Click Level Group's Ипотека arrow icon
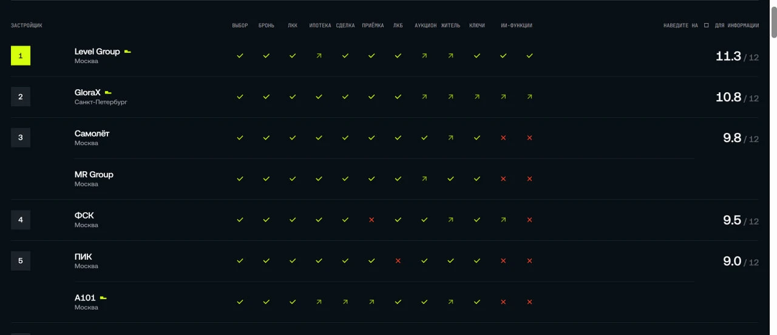Image resolution: width=777 pixels, height=335 pixels. [319, 55]
